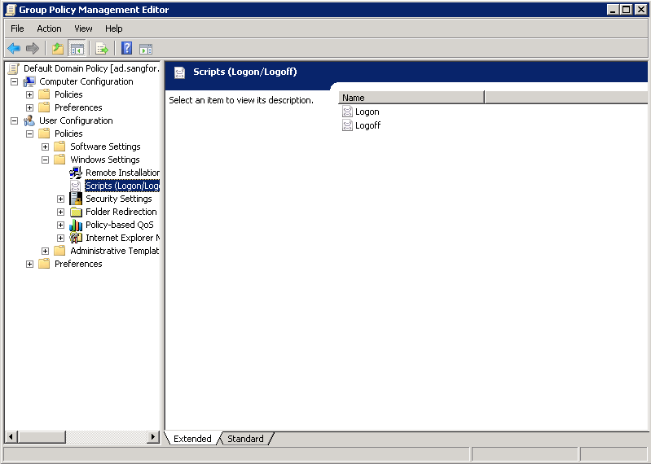The image size is (651, 464).
Task: Open Help via blue question mark icon
Action: (127, 48)
